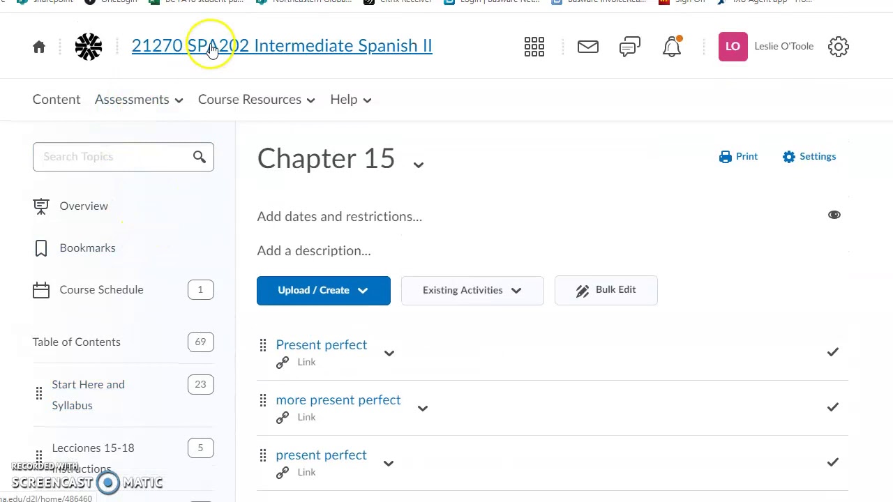Click the Course Schedule 1 badge
Screen dimensions: 893x502
[200, 290]
